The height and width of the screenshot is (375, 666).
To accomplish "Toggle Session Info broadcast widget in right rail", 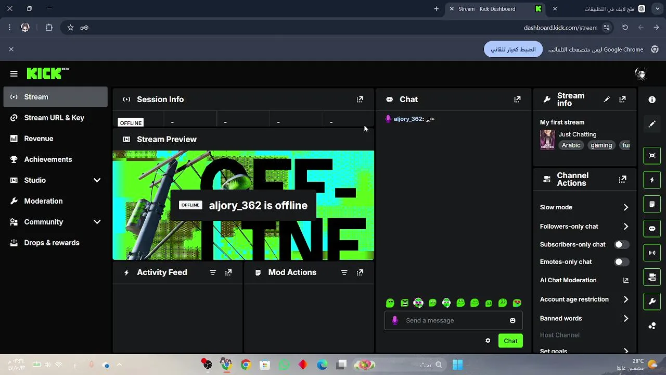I will tap(652, 253).
